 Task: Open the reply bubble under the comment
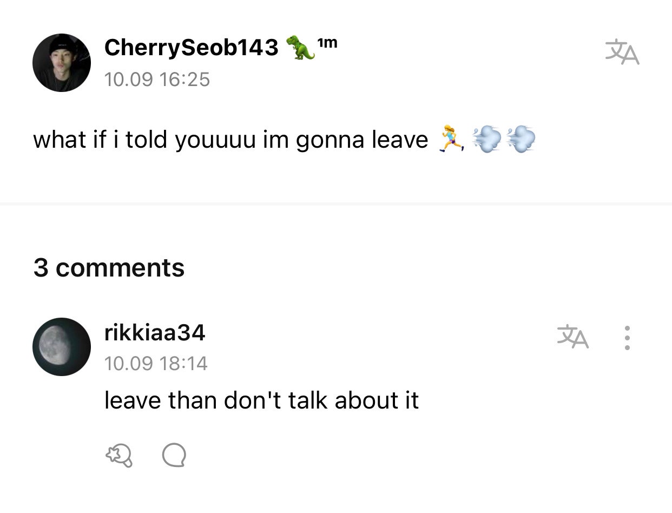click(174, 456)
